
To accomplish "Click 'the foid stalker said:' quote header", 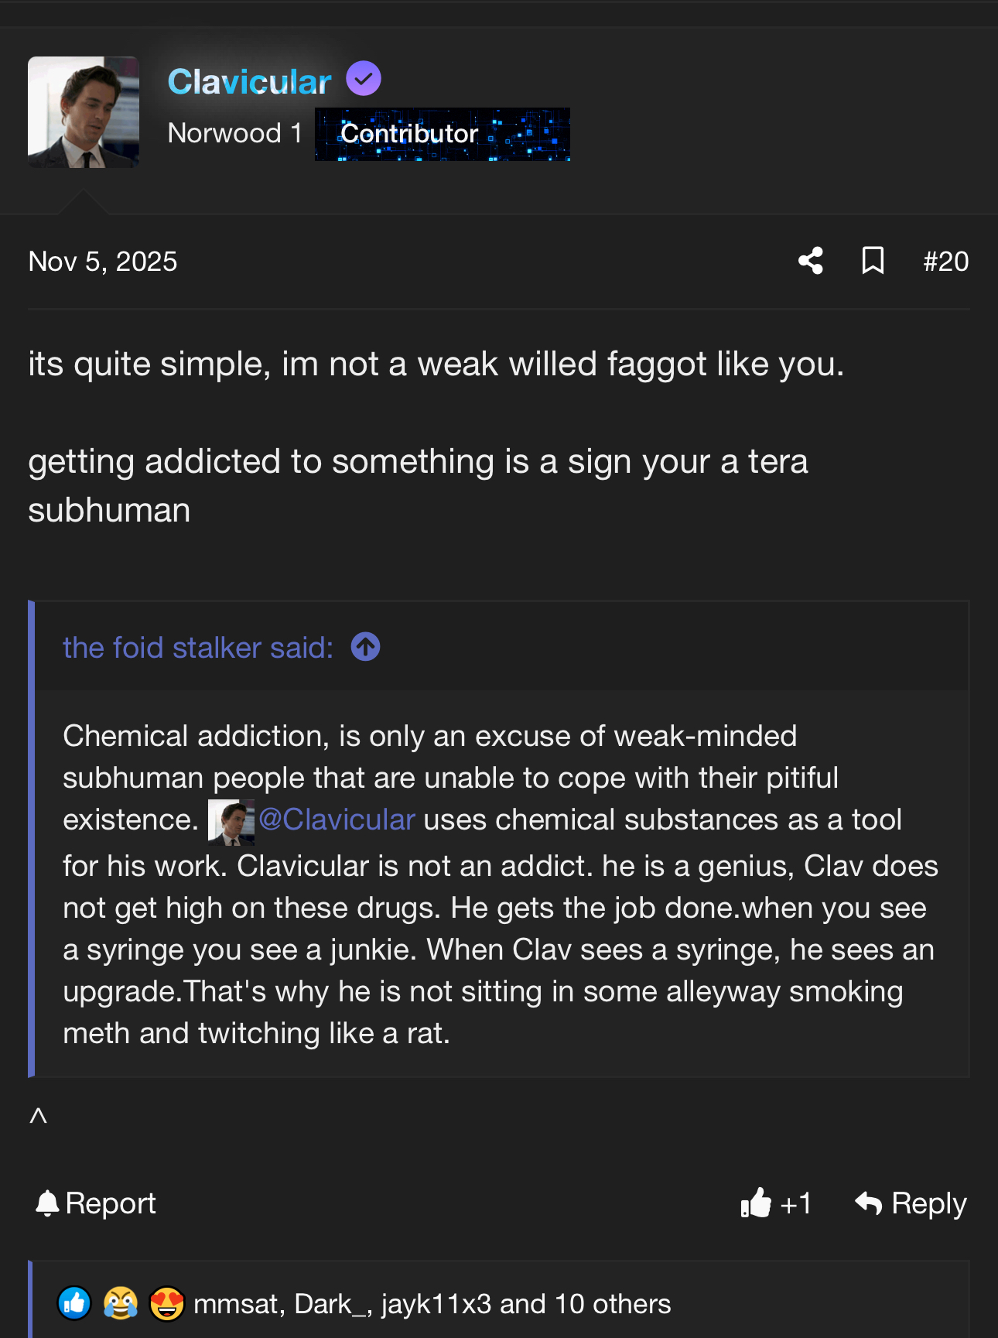I will tap(198, 648).
